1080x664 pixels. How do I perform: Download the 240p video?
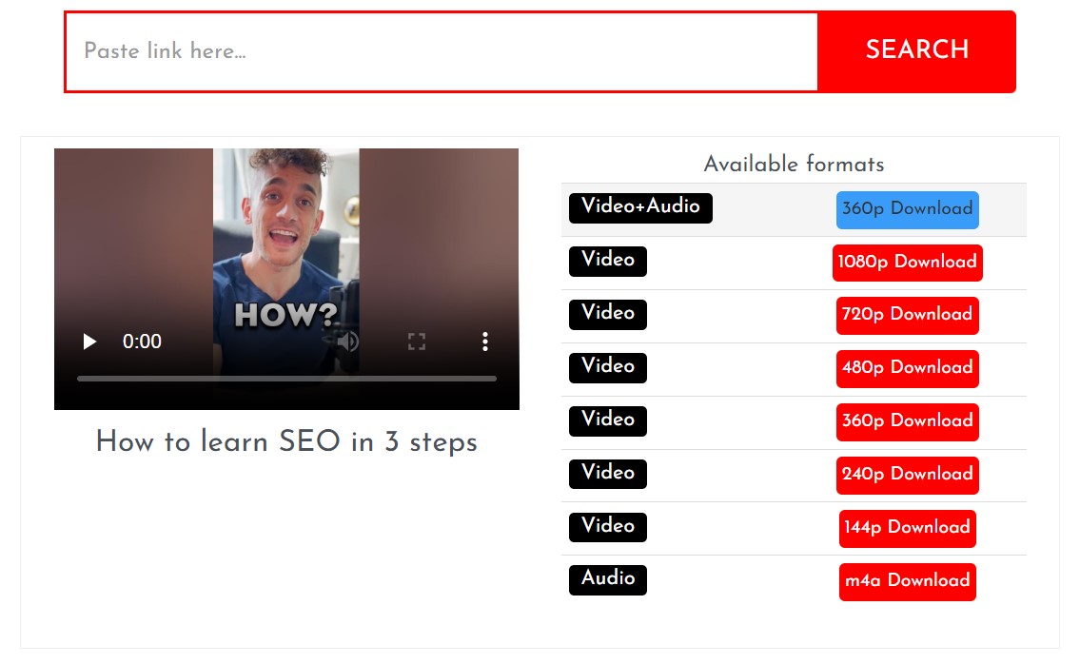point(907,475)
